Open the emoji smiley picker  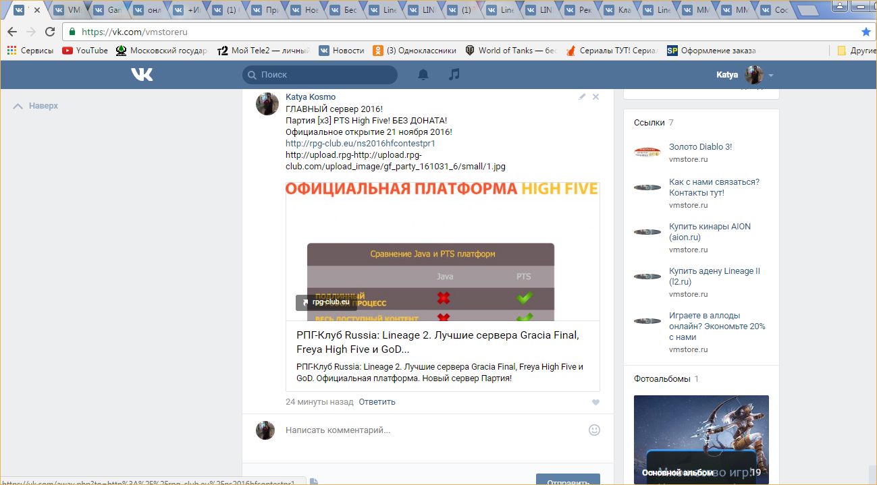[x=594, y=430]
